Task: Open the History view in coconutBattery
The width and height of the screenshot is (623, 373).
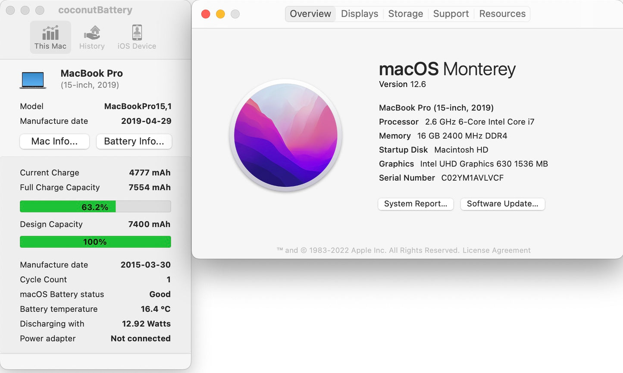Action: 92,37
